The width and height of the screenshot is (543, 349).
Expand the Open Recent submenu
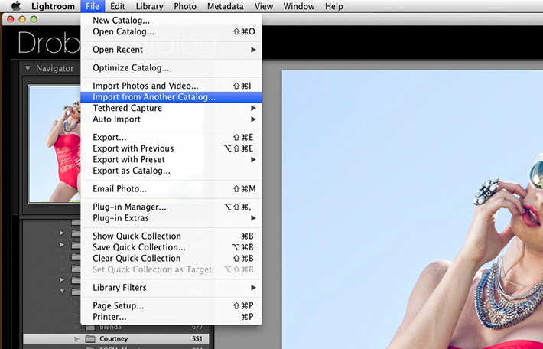tap(171, 50)
